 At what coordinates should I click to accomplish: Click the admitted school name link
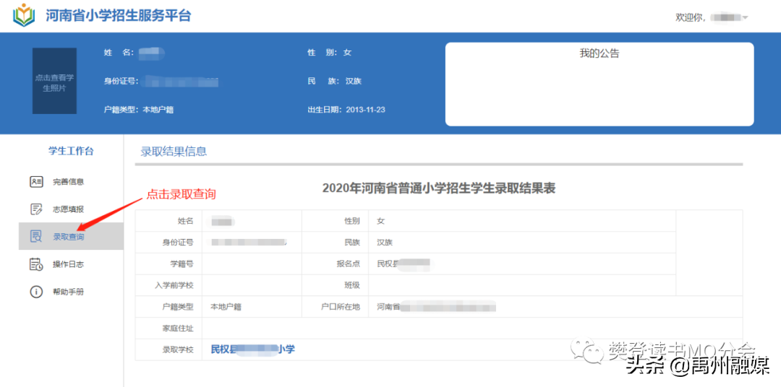(x=252, y=349)
